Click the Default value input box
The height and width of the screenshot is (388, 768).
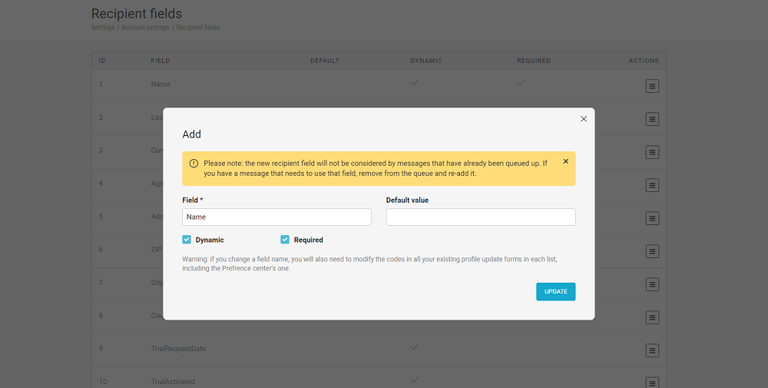click(480, 217)
